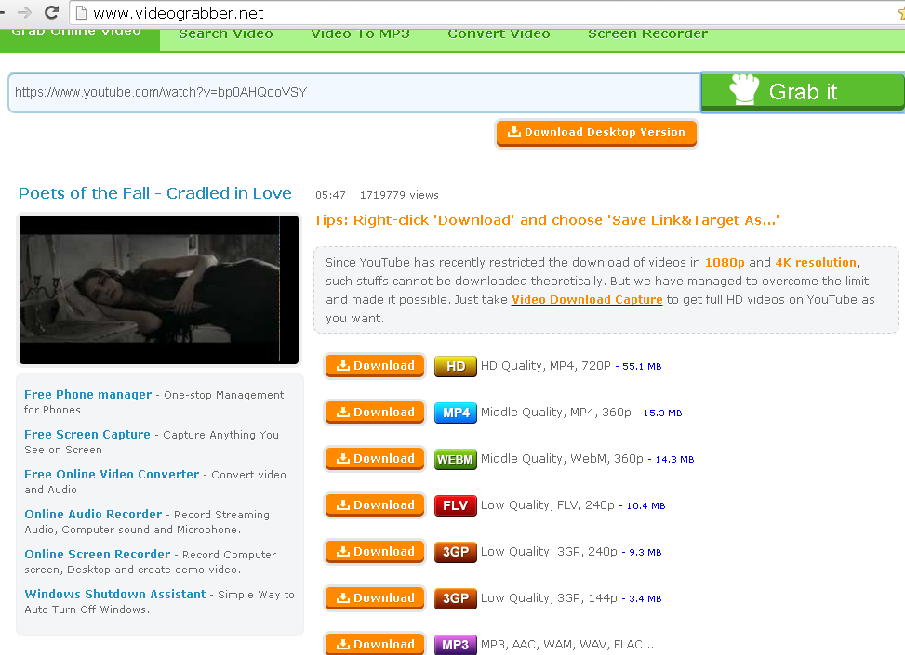905x655 pixels.
Task: Click the Cradled in Love video thumbnail
Action: 159,290
